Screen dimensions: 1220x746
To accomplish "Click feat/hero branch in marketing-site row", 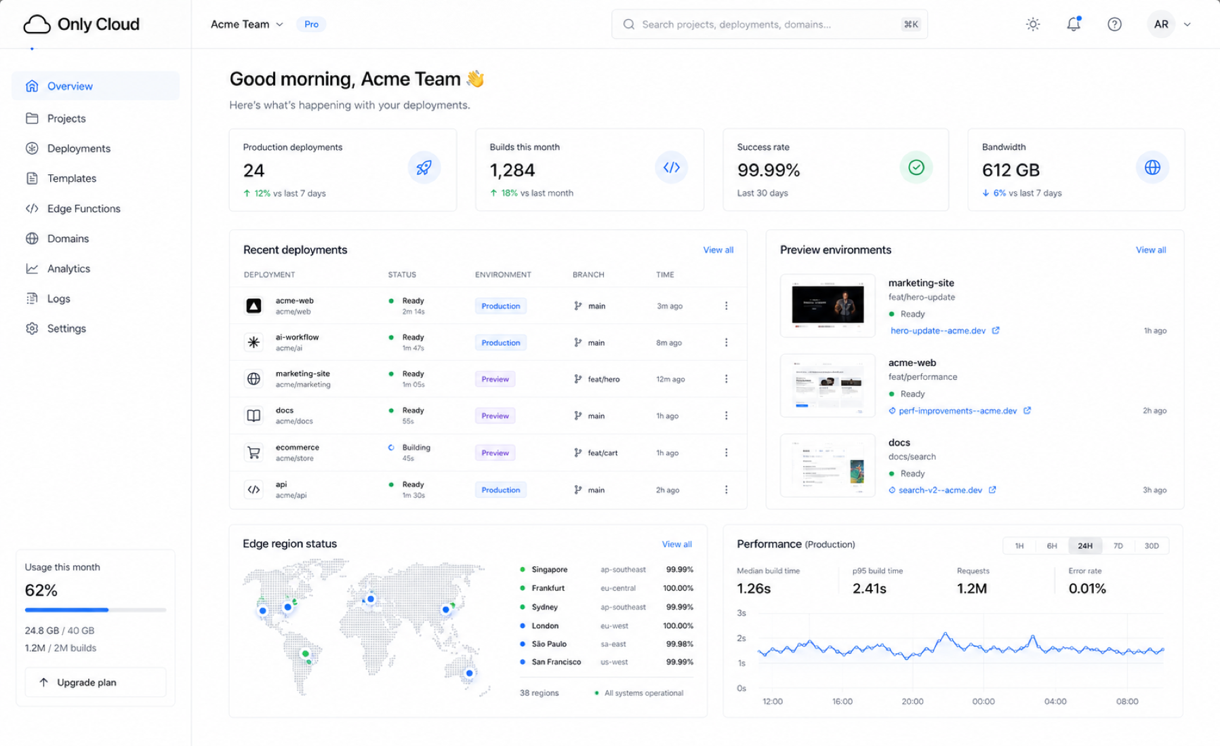I will point(597,379).
